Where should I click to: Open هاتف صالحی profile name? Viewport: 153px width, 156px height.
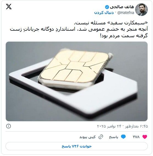[122, 7]
